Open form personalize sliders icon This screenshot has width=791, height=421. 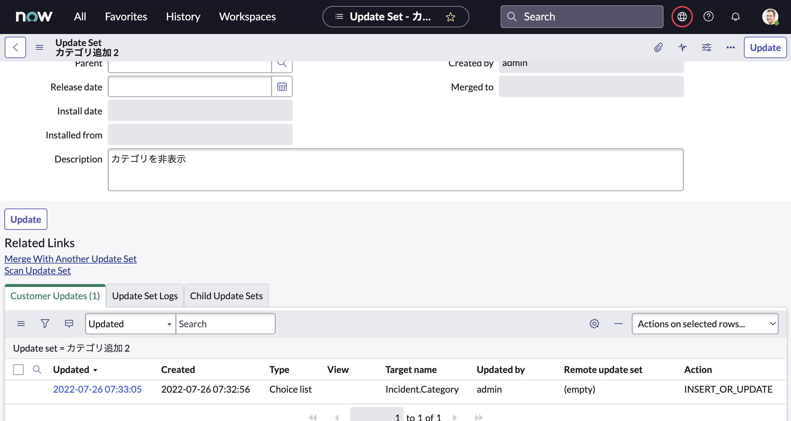pos(707,47)
